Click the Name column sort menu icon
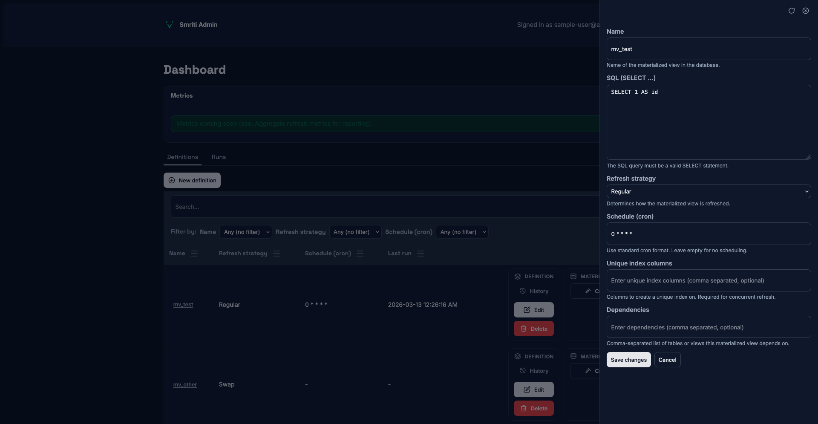The width and height of the screenshot is (818, 424). pos(194,254)
